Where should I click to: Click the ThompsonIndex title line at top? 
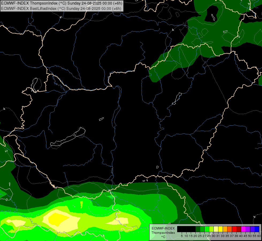coord(62,3)
